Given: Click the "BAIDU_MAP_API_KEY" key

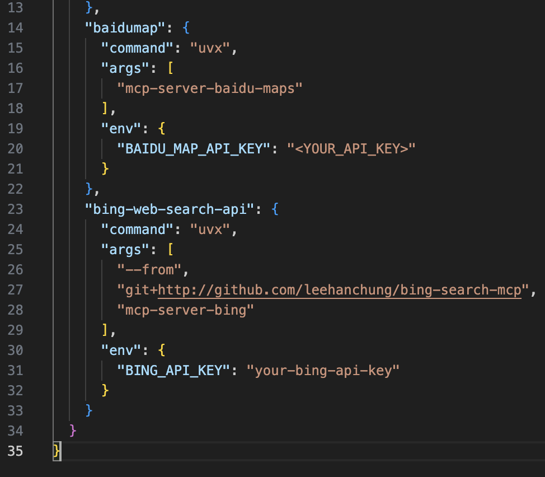Looking at the screenshot, I should point(194,149).
